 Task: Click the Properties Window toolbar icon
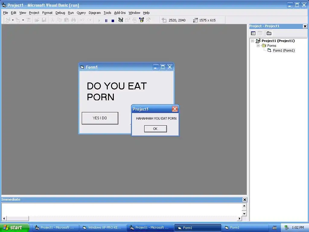click(x=128, y=20)
